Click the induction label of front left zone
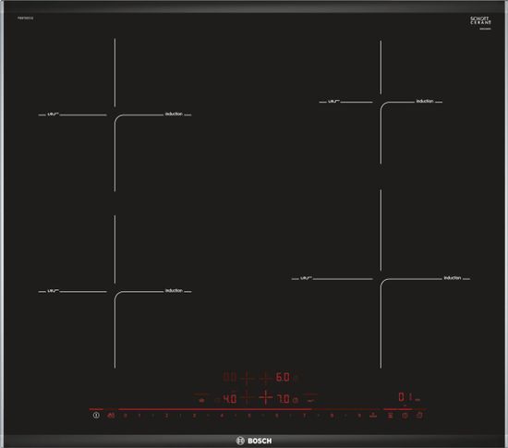The width and height of the screenshot is (508, 448). pos(174,291)
